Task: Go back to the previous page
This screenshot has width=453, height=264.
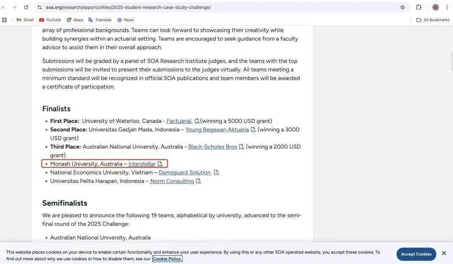Action: (x=4, y=7)
